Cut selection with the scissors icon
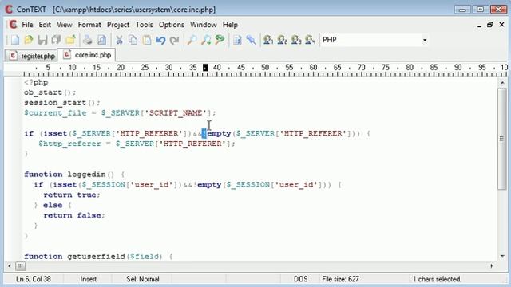The image size is (511, 287). (119, 40)
